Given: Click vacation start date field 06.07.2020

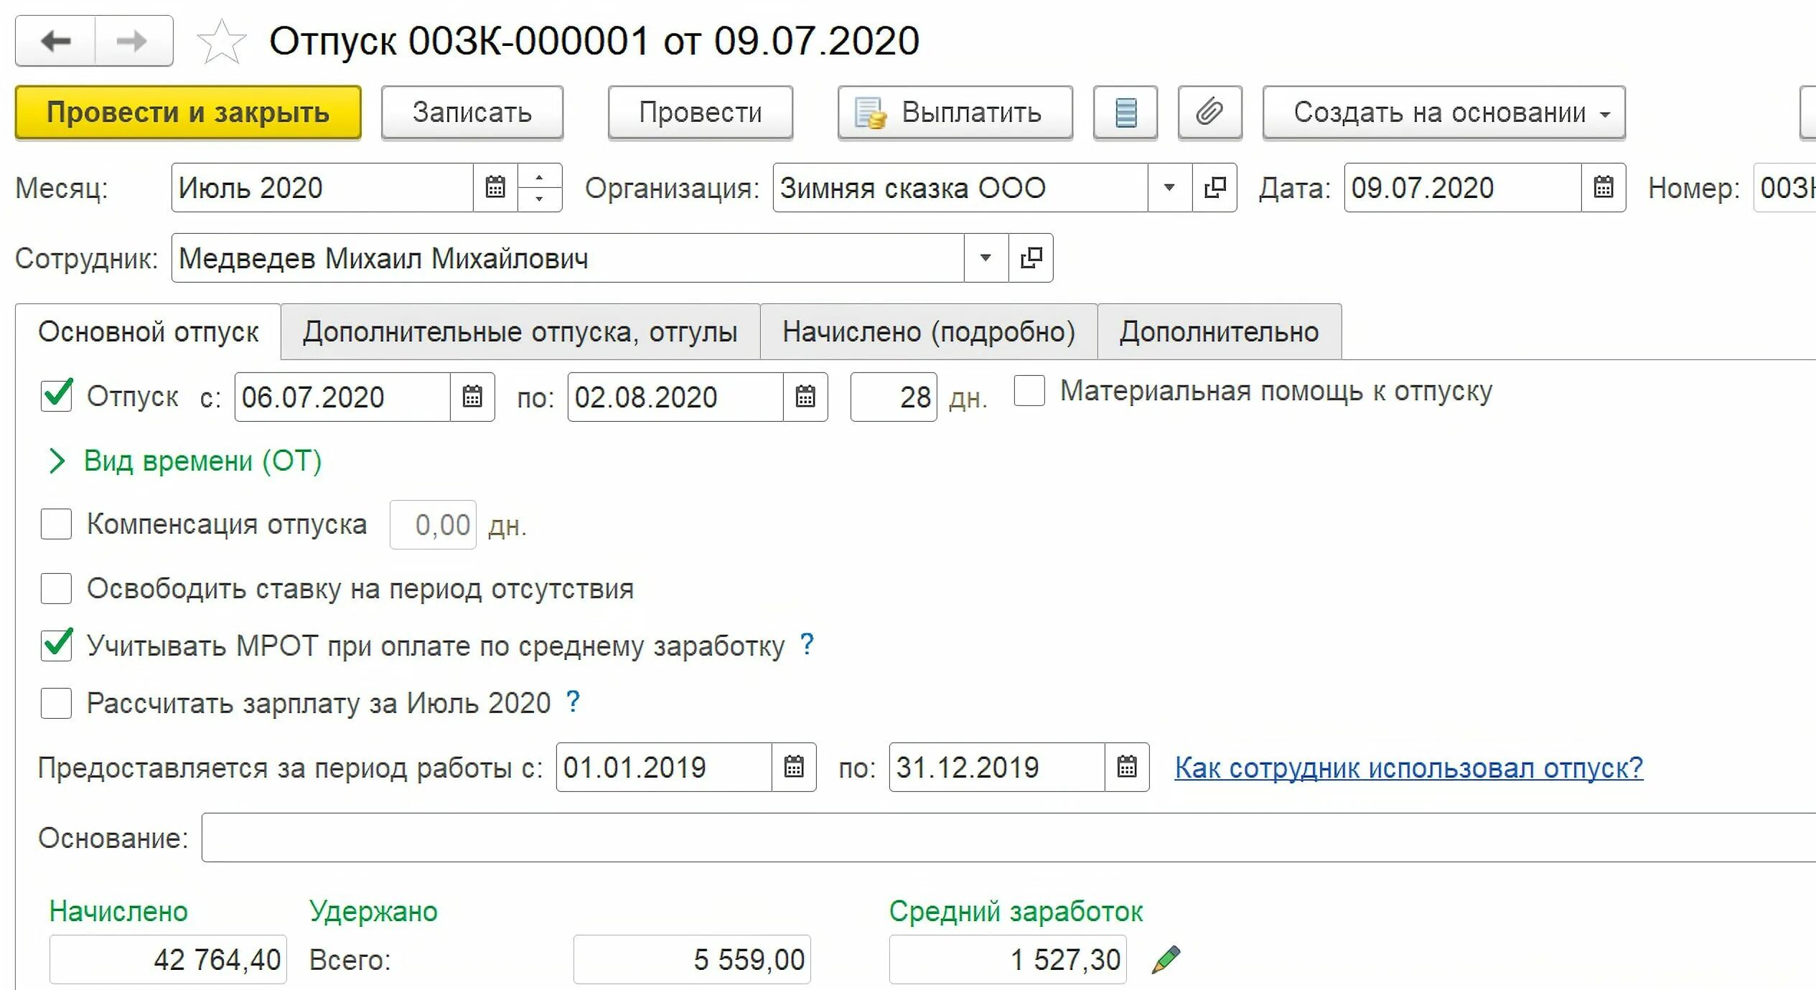Looking at the screenshot, I should [342, 397].
